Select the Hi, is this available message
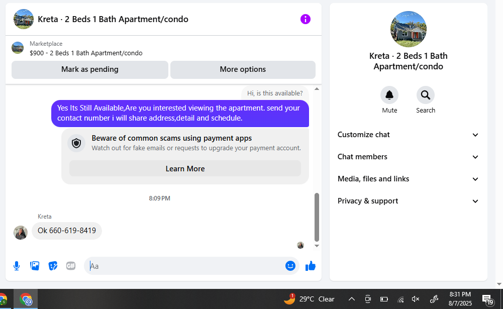This screenshot has width=503, height=309. (275, 93)
